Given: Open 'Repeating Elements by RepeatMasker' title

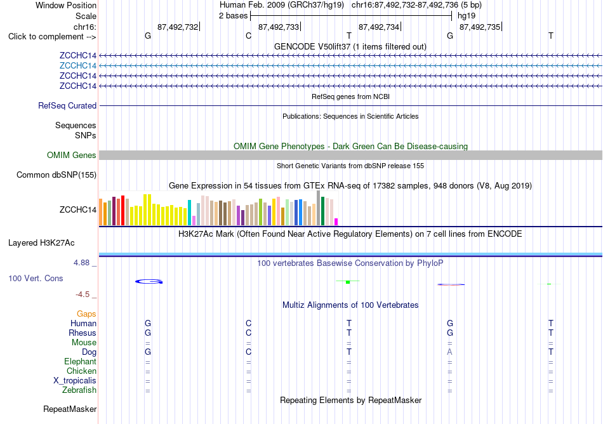Looking at the screenshot, I should coord(350,401).
